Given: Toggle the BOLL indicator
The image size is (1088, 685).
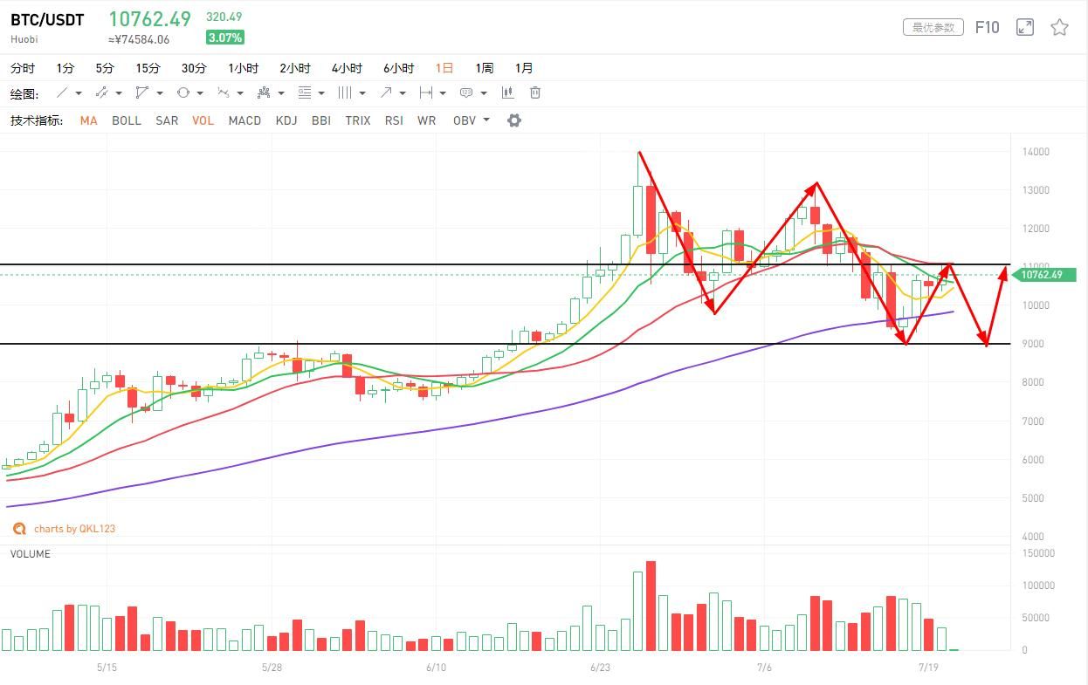Looking at the screenshot, I should click(x=127, y=120).
